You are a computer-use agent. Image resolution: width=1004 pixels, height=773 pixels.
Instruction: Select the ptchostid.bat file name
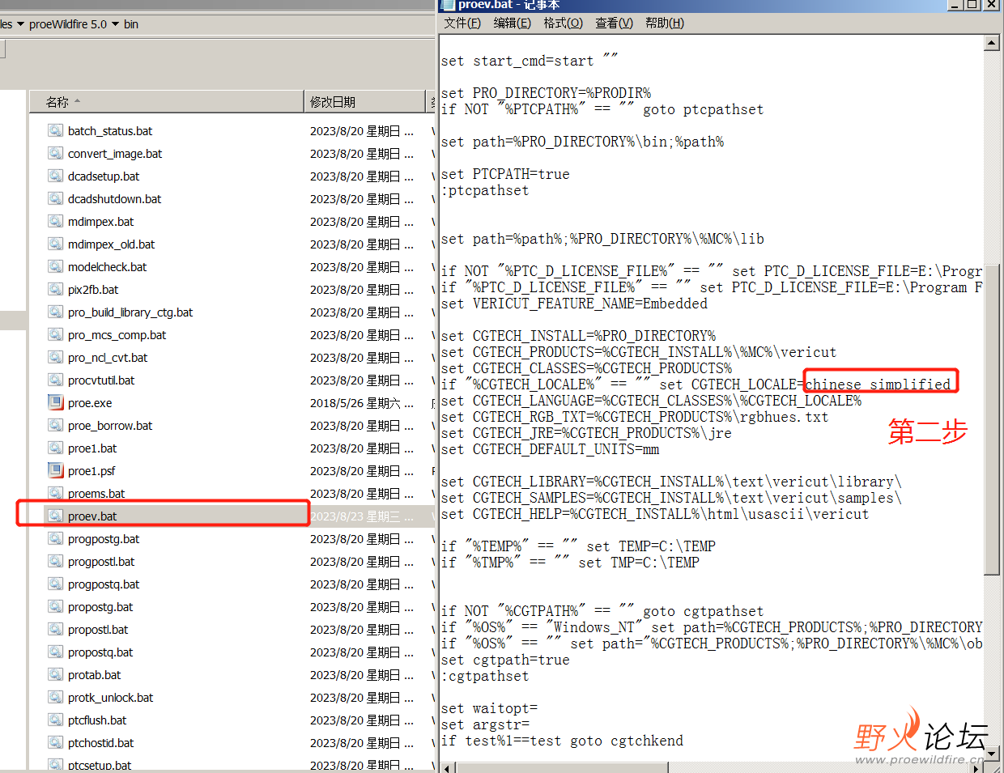[x=100, y=743]
